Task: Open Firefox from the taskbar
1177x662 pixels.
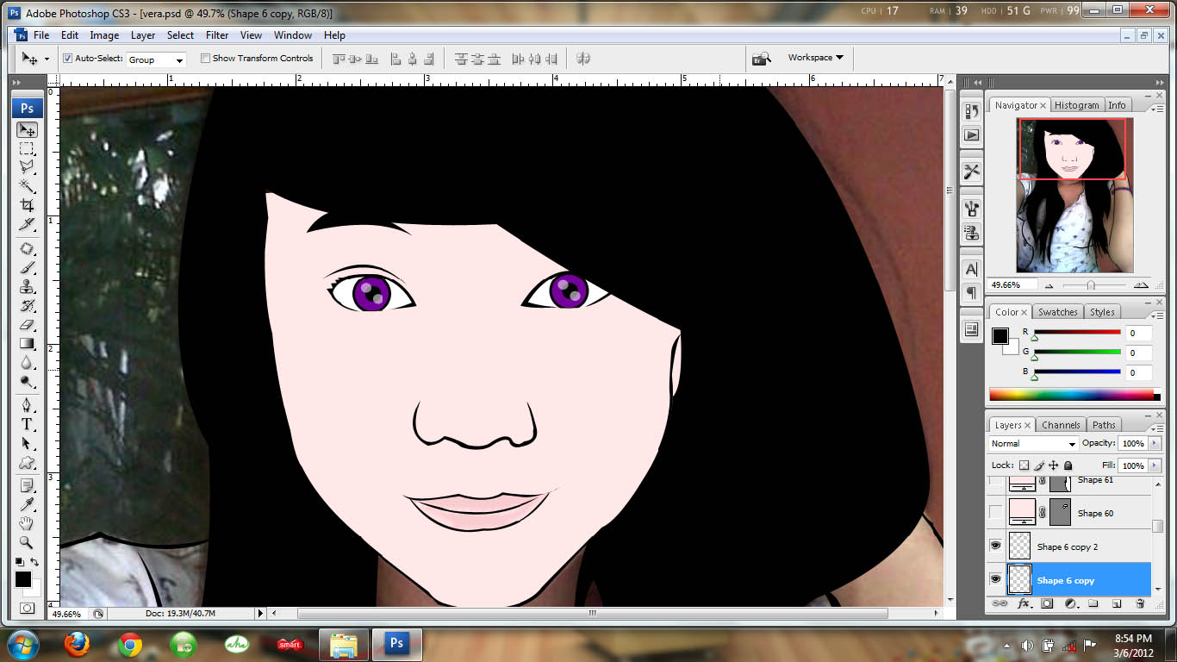Action: (x=77, y=644)
